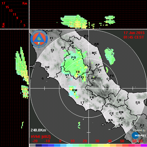Click the radar center crosshair
This screenshot has width=147, height=147.
click(89, 88)
